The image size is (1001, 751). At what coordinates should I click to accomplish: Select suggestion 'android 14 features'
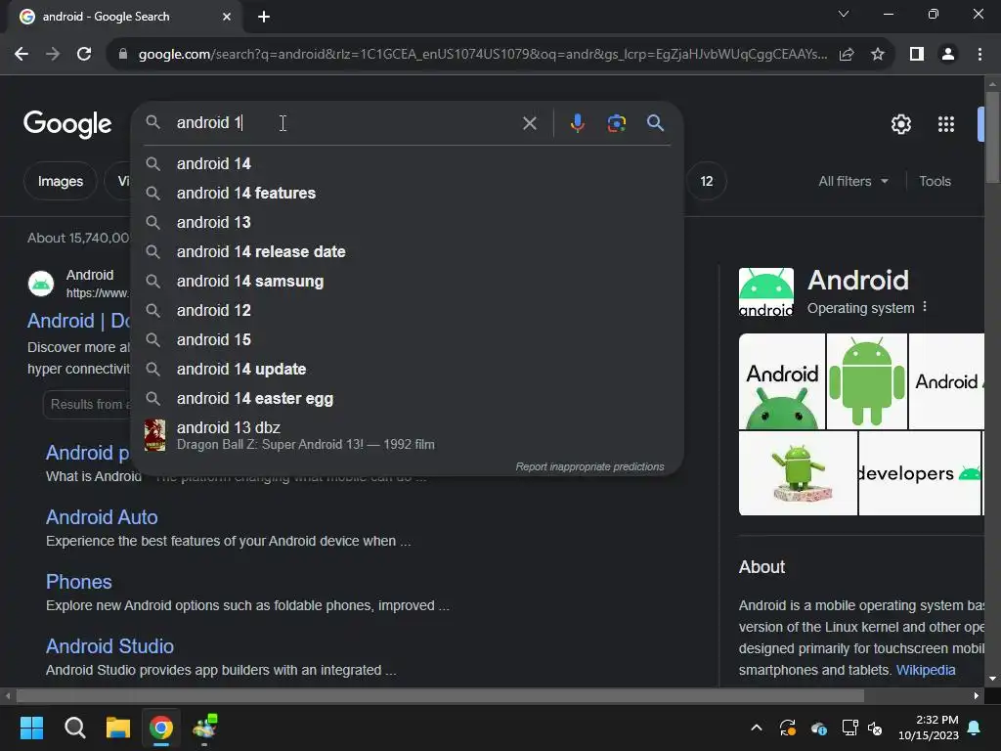407,194
